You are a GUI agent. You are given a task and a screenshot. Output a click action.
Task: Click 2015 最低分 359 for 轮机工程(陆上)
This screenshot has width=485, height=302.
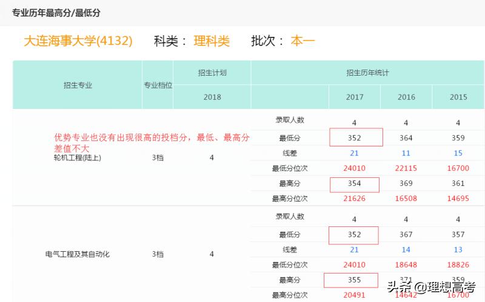[x=458, y=138]
